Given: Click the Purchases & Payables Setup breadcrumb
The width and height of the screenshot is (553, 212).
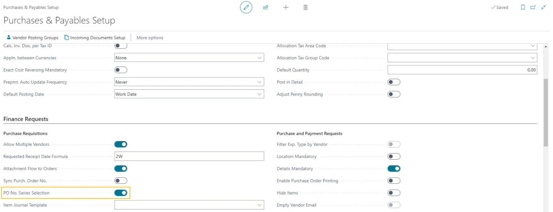Looking at the screenshot, I should click(x=30, y=7).
